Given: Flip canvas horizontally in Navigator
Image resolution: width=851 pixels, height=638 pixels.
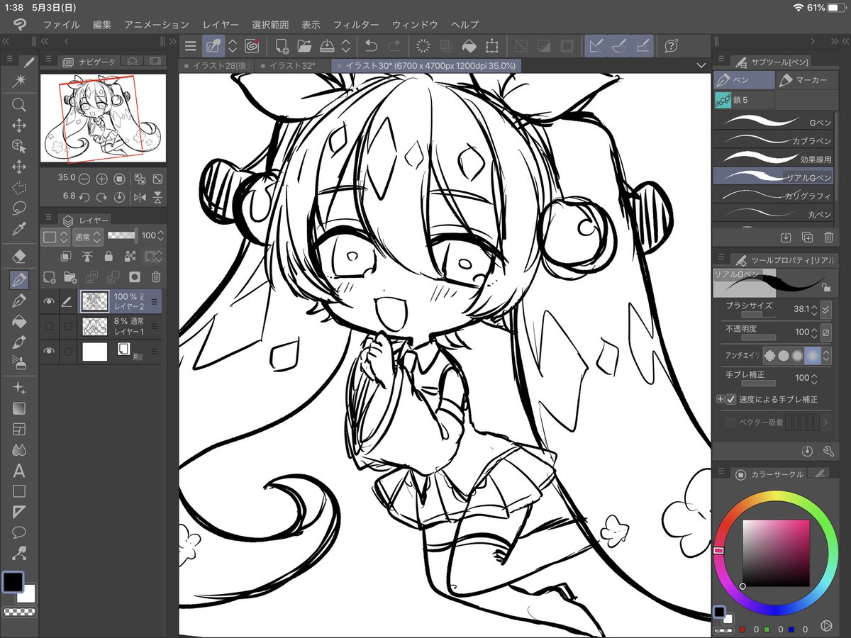Looking at the screenshot, I should click(x=140, y=196).
